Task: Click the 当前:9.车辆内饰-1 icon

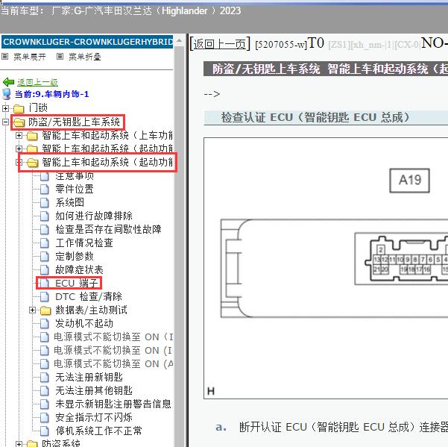Action: (6, 94)
